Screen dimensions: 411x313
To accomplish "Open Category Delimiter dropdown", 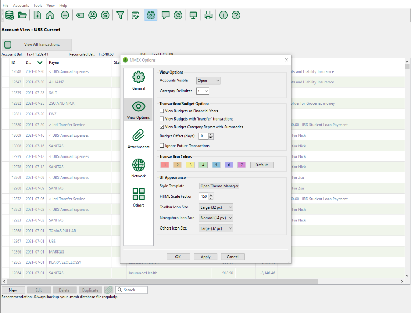I will pyautogui.click(x=203, y=91).
